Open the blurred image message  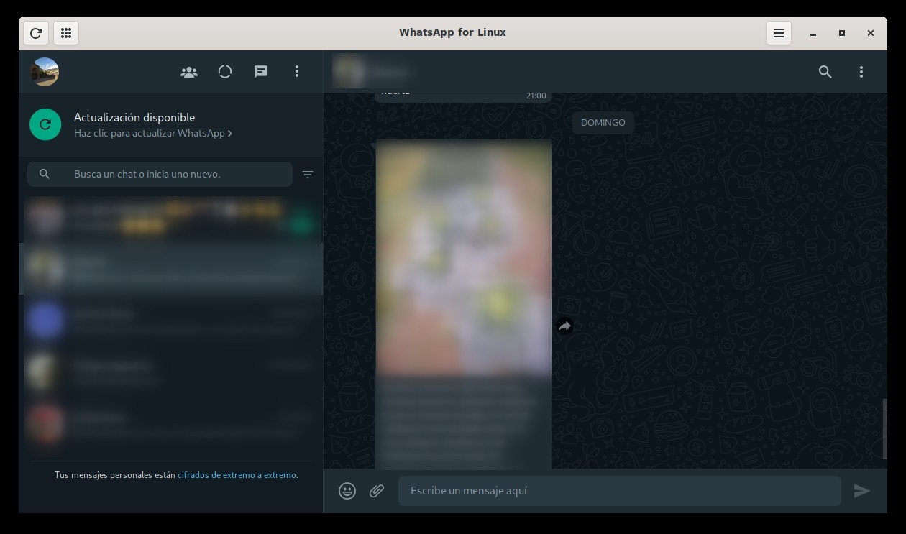click(x=464, y=257)
